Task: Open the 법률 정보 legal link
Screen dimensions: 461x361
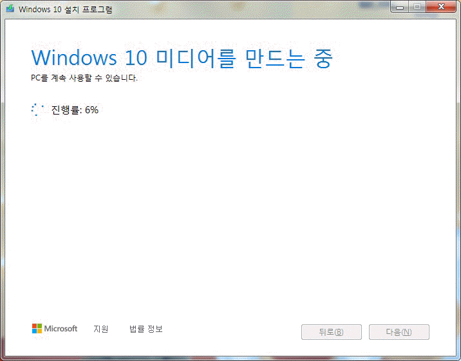Action: (x=146, y=329)
